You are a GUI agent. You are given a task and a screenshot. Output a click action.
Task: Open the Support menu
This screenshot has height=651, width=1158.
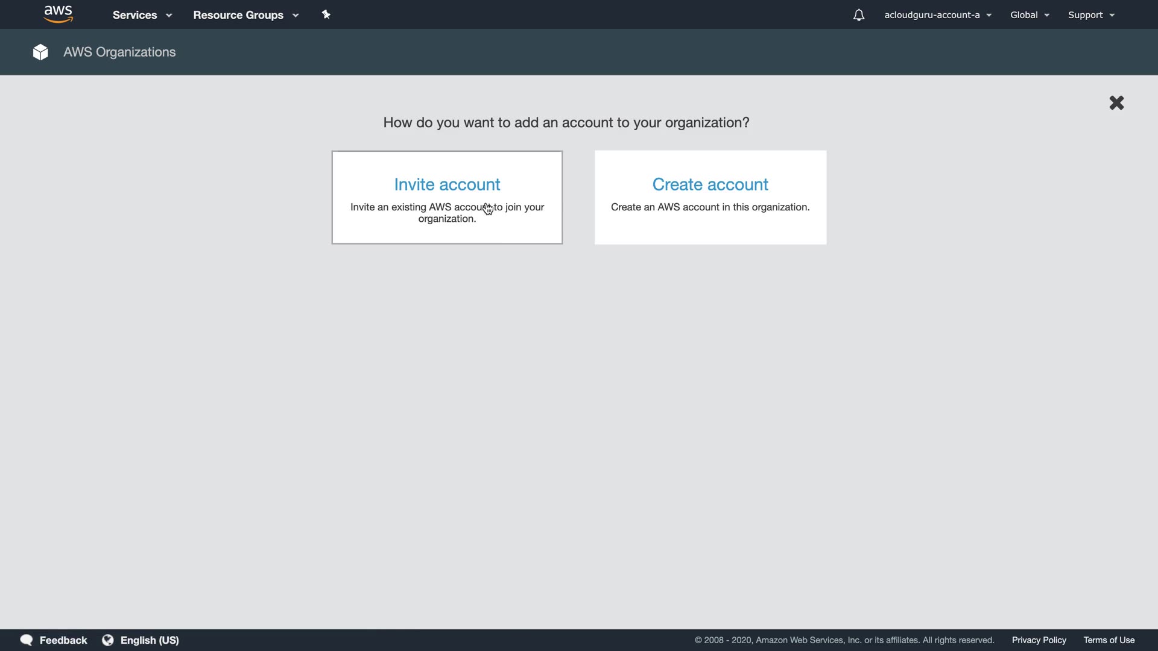pos(1091,15)
